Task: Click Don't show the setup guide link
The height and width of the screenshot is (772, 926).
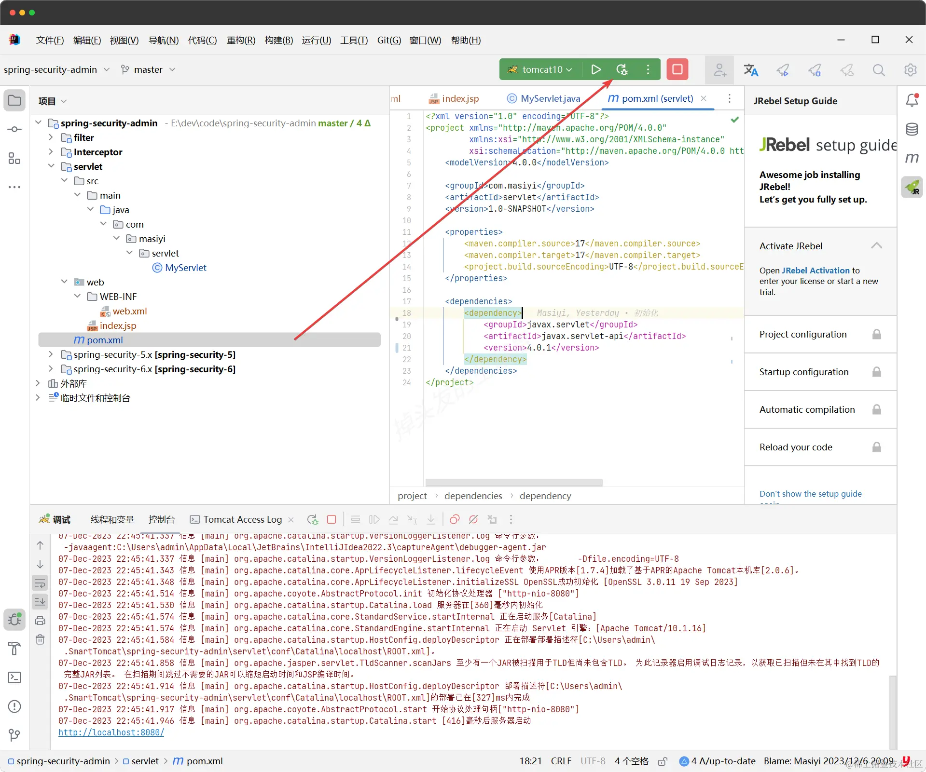Action: pos(810,494)
